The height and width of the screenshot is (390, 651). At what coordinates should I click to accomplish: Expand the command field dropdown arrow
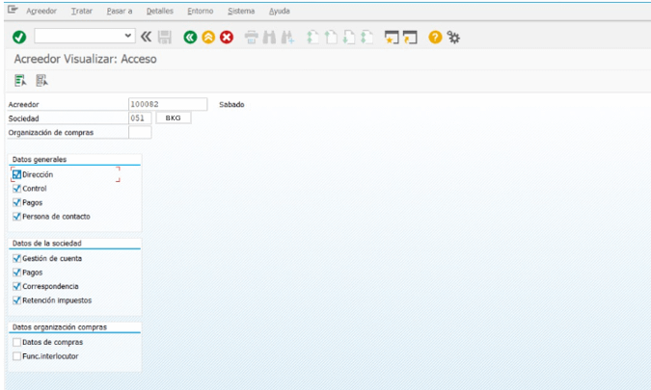(129, 37)
